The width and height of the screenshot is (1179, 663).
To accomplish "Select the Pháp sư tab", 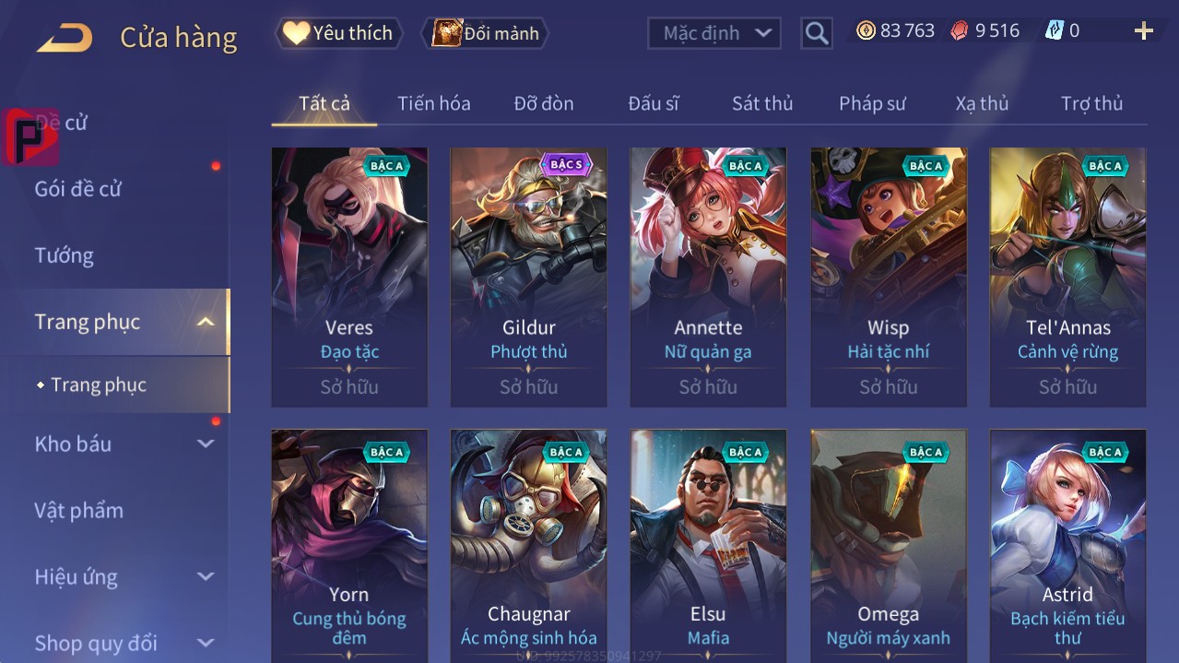I will (x=872, y=103).
